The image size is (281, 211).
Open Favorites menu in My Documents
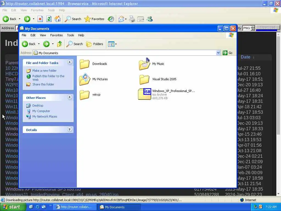click(x=57, y=35)
